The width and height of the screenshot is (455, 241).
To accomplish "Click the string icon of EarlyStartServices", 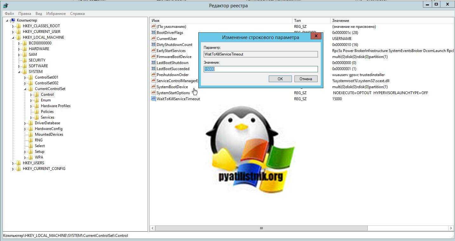I will [x=154, y=51].
